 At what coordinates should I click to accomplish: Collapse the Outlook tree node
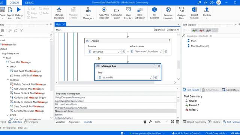(x=7, y=80)
